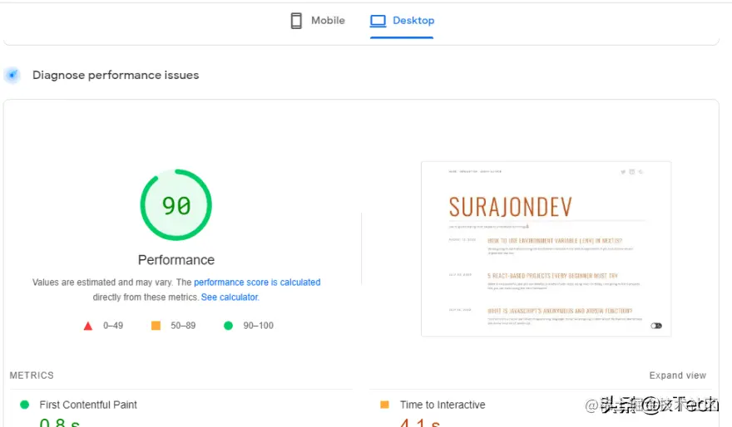Viewport: 732px width, 427px height.
Task: Click the Diagnose performance issues heading
Action: [116, 75]
